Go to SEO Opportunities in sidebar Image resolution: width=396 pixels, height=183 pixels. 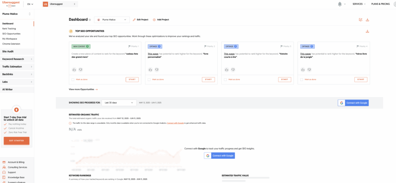[x=11, y=34]
